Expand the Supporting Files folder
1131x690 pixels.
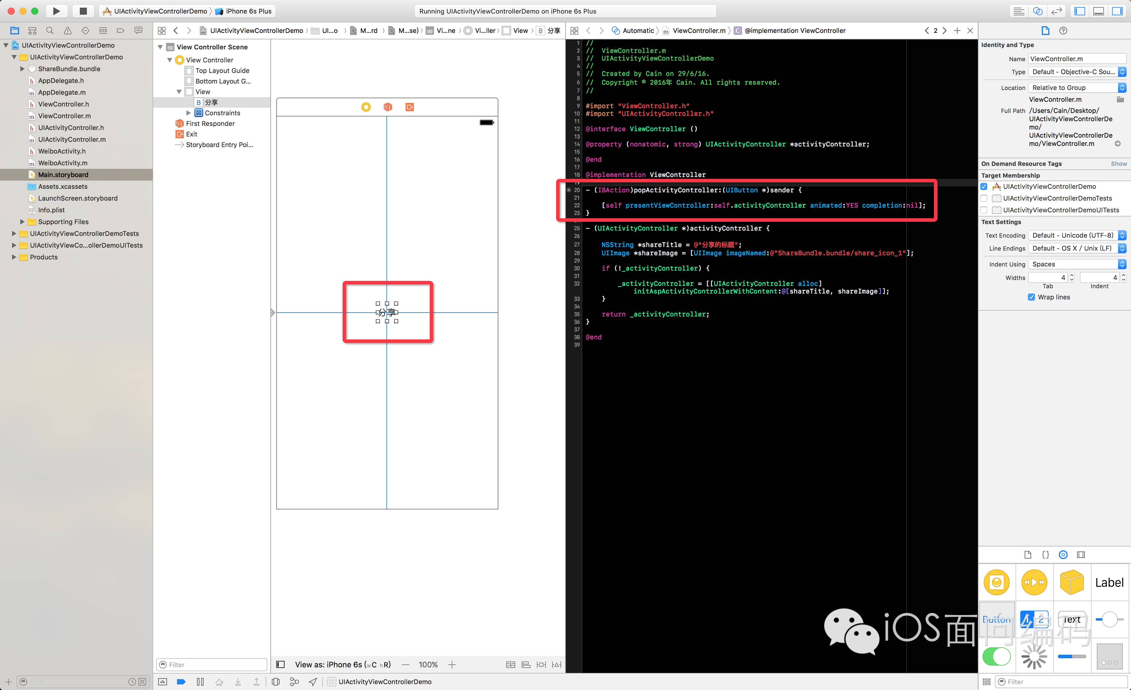click(x=22, y=222)
